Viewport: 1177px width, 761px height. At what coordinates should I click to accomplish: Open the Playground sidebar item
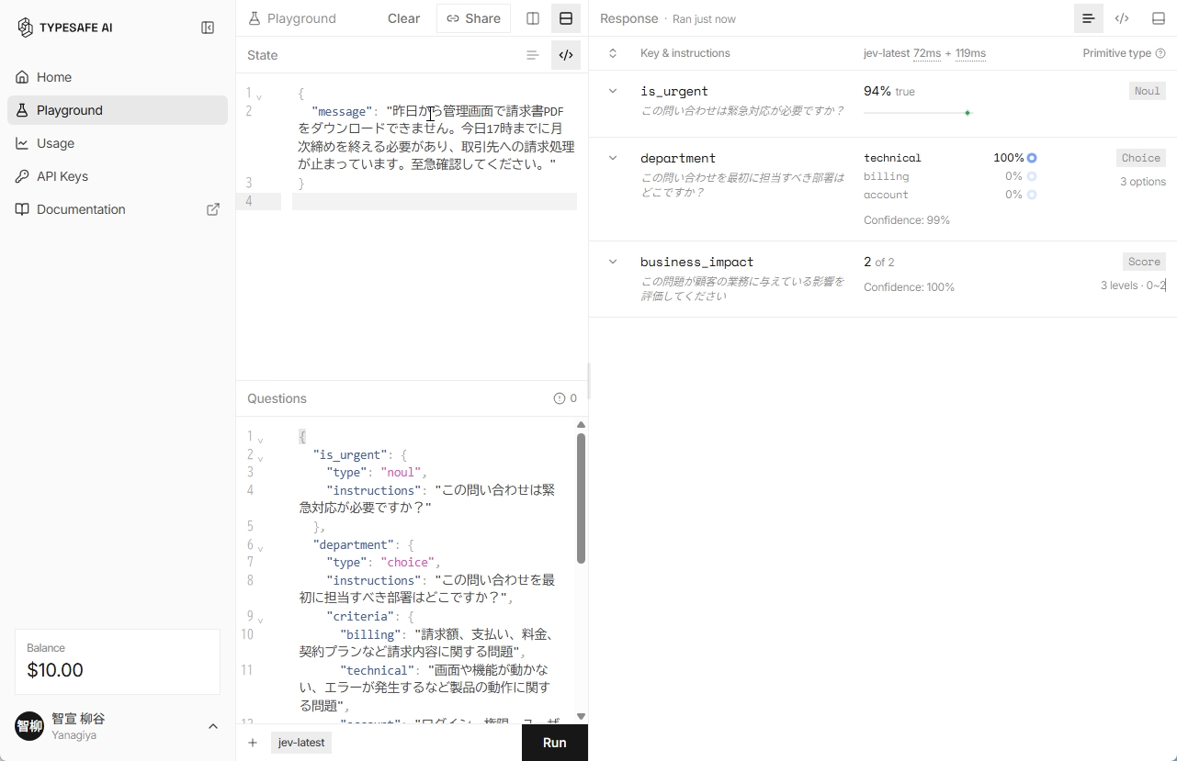click(x=118, y=110)
